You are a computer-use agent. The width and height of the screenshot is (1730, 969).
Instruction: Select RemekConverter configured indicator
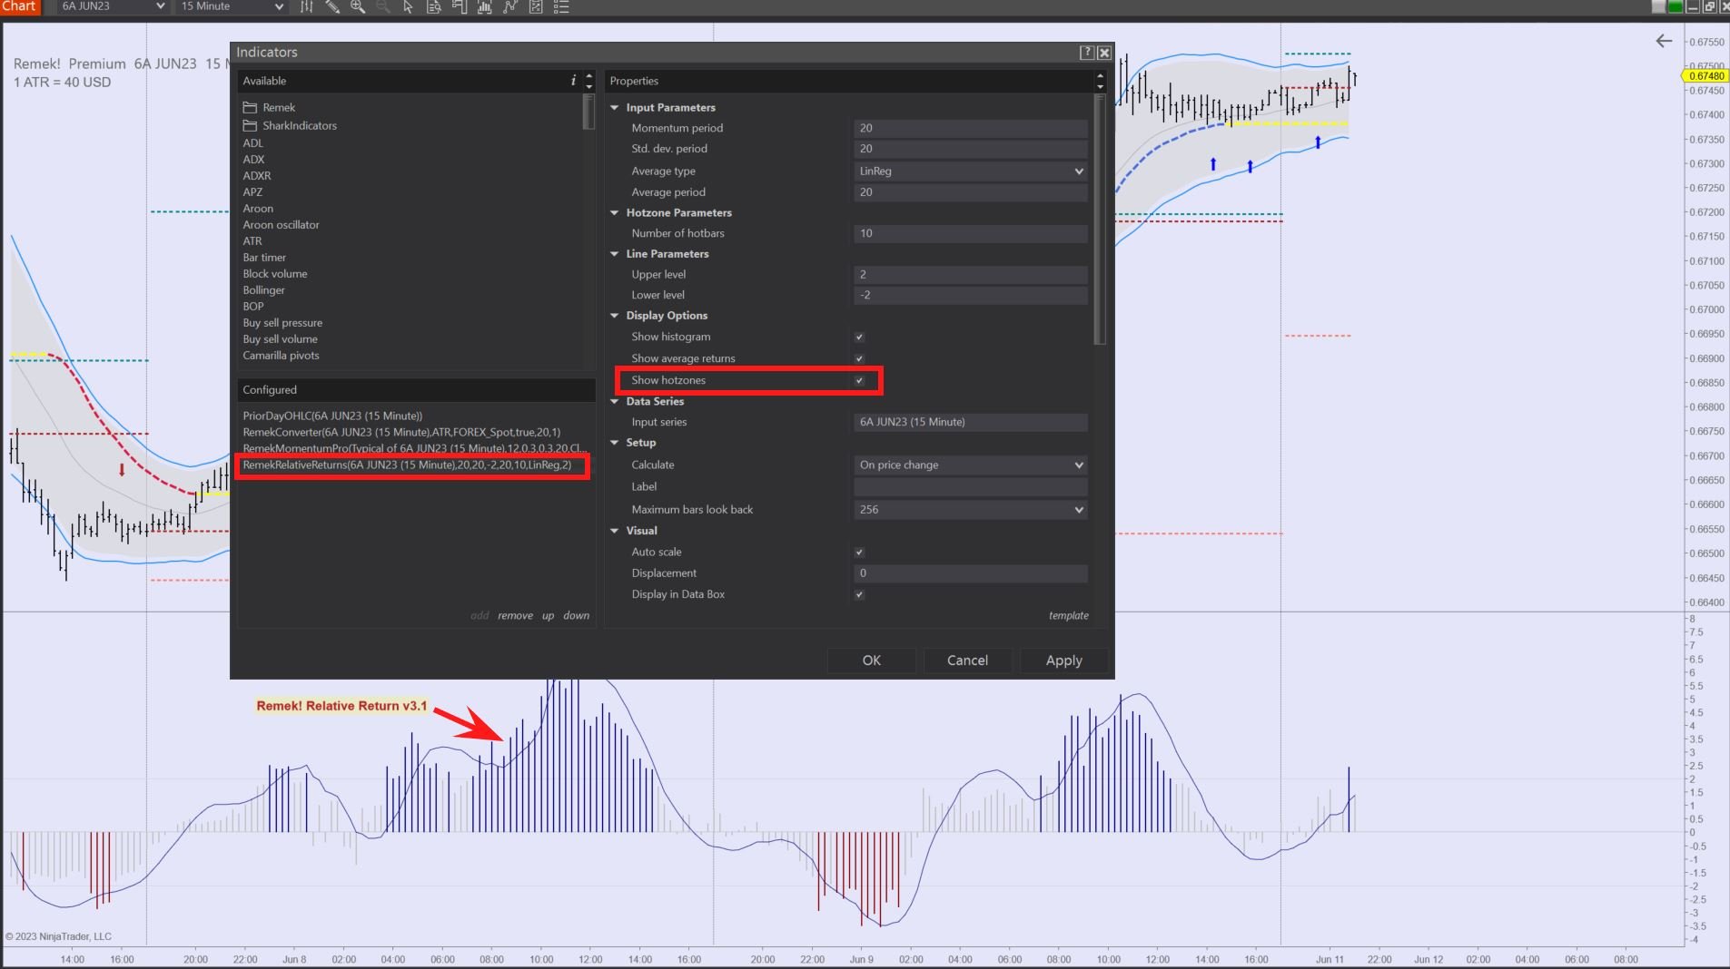(x=401, y=432)
